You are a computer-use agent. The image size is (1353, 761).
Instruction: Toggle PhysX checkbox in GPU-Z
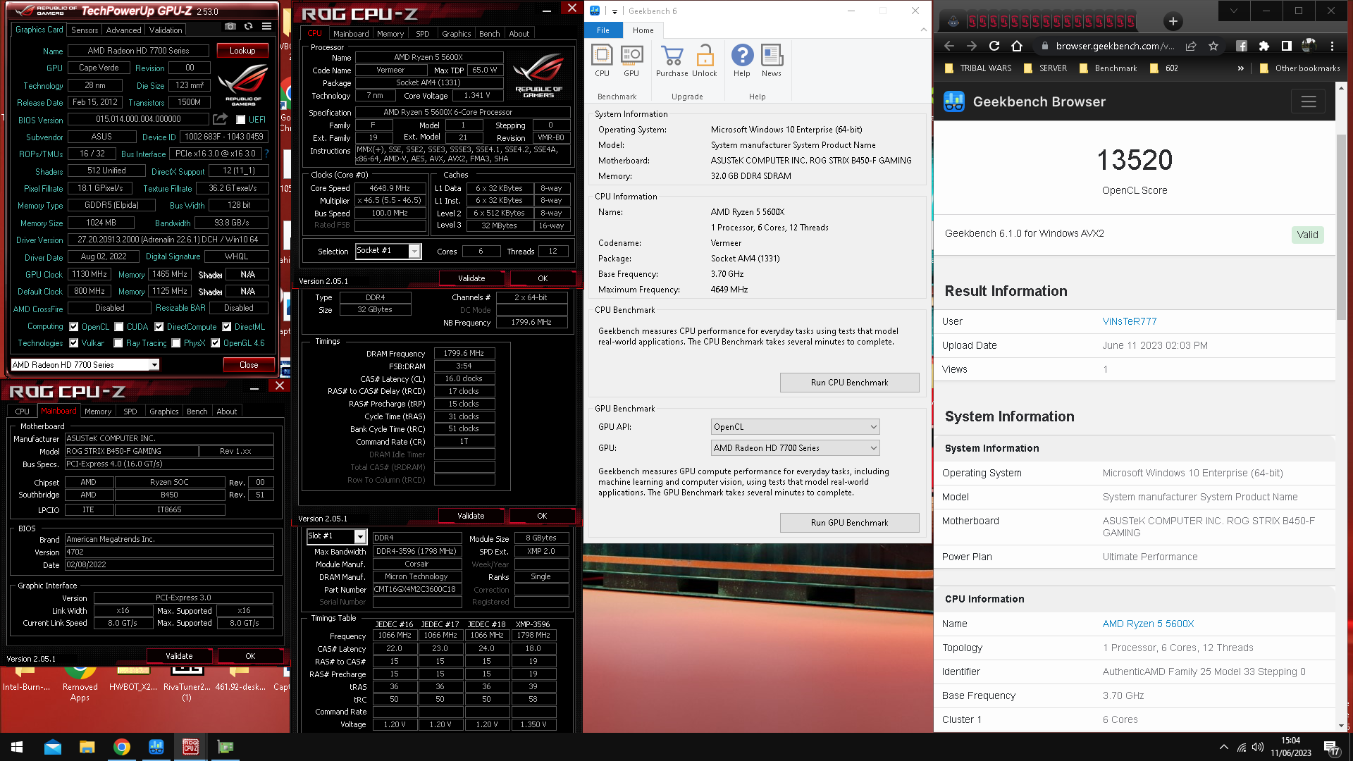(x=176, y=343)
